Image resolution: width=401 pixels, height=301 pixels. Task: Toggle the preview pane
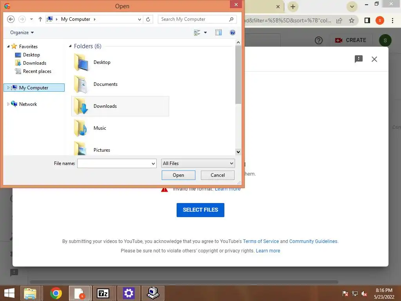pyautogui.click(x=219, y=33)
